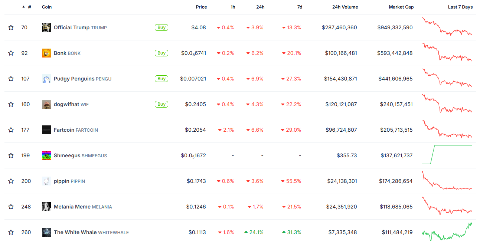Open the Melania Meme coin page link
The image size is (480, 243).
(x=72, y=207)
